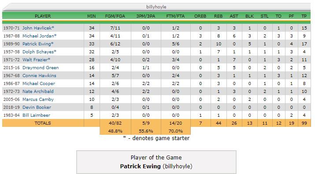The image size is (315, 174).
Task: Open Draymond Green player link
Action: (x=41, y=68)
